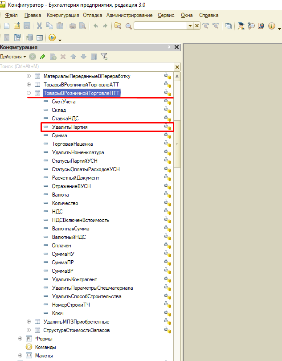This screenshot has width=282, height=361.
Task: Start debugging with the yellow play icon
Action: [x=52, y=37]
